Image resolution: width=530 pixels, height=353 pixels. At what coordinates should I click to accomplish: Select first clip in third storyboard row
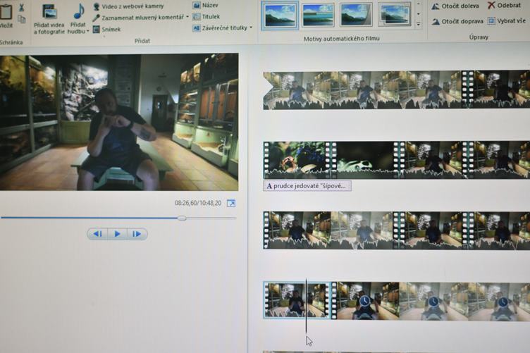coord(328,230)
